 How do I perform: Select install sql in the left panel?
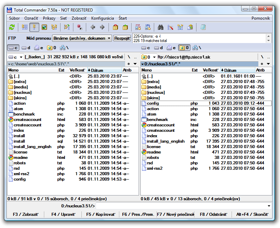73,141
